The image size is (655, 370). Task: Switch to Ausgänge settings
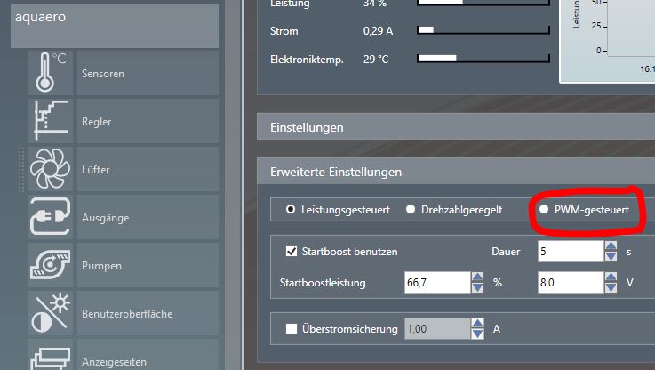148,217
